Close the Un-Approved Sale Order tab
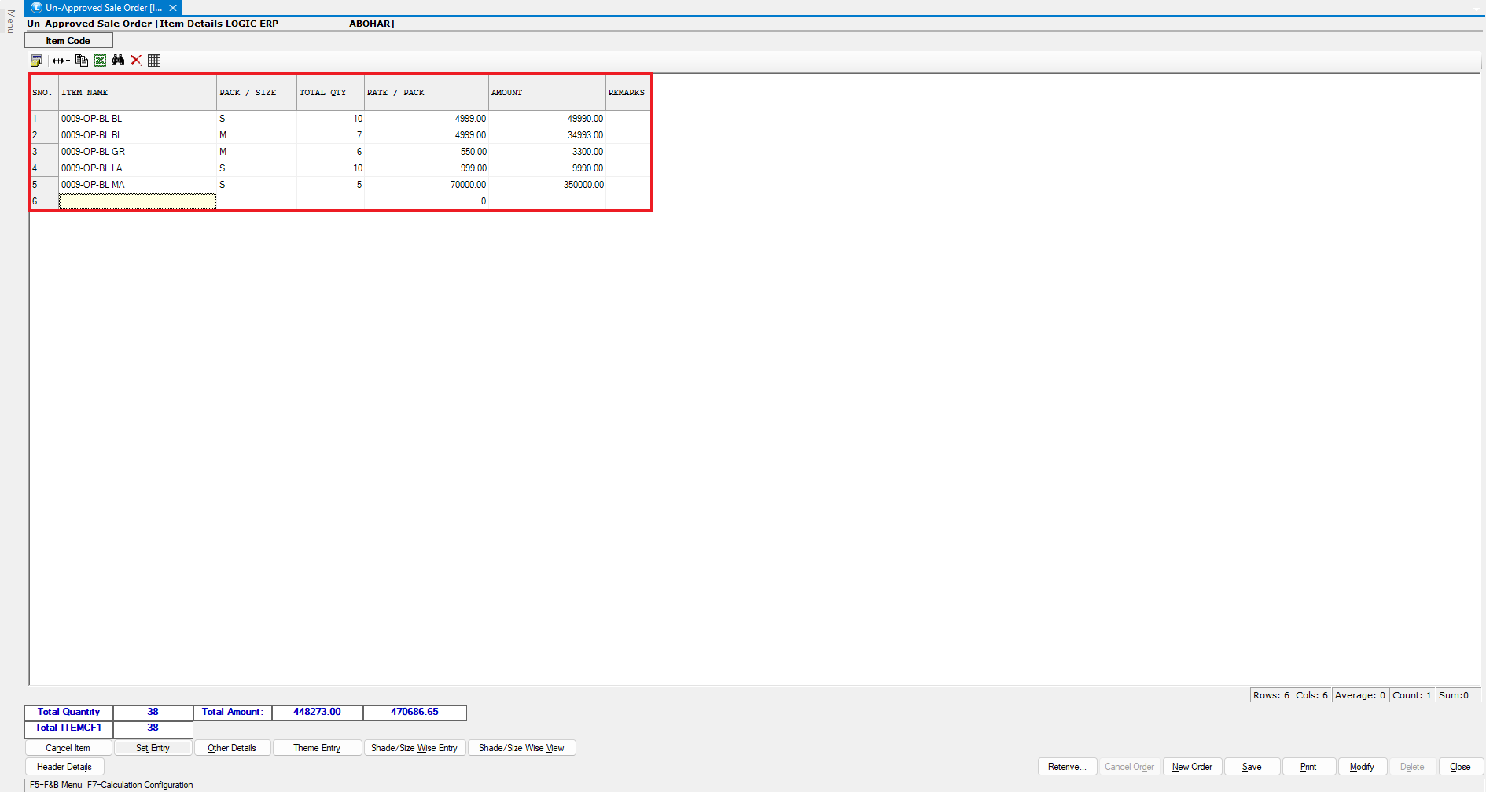The width and height of the screenshot is (1486, 792). 173,8
